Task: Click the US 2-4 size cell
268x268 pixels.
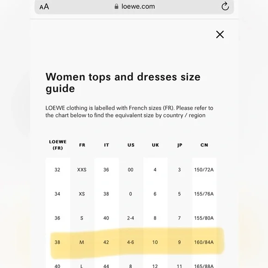Action: (x=131, y=218)
